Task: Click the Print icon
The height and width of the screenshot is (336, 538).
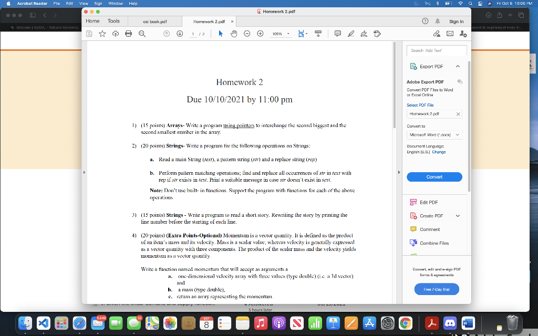Action: pyautogui.click(x=129, y=33)
